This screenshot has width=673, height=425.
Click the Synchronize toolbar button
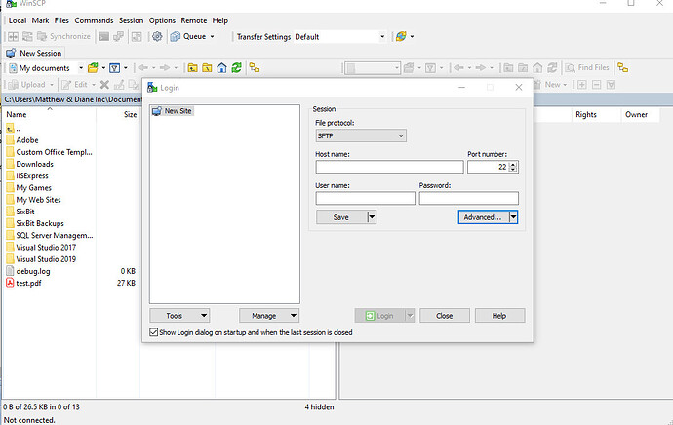click(64, 36)
